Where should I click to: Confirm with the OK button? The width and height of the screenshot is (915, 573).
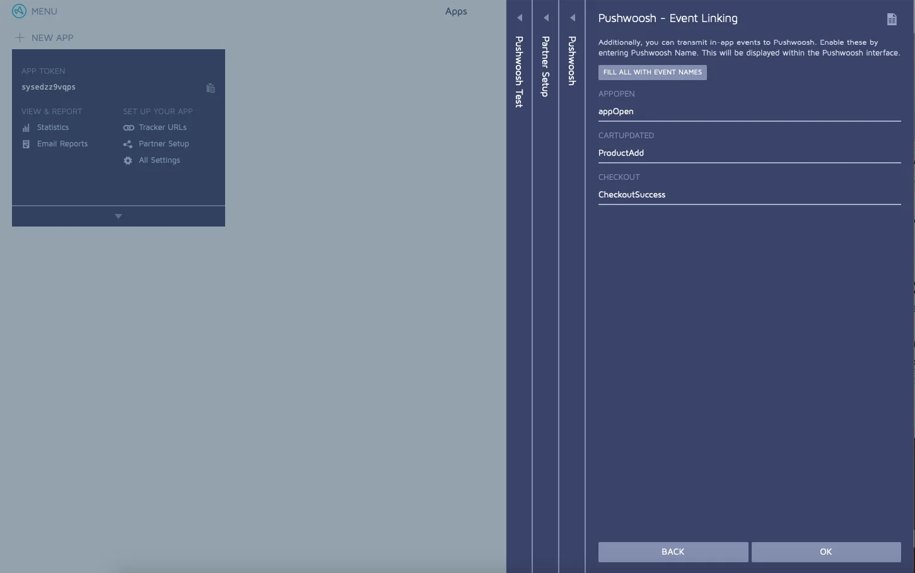click(825, 552)
